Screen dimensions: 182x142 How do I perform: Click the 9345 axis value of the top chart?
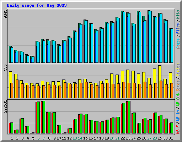tap(5, 14)
